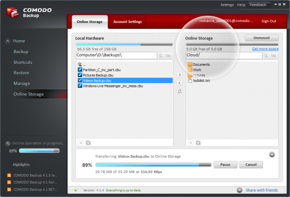Click the Cloud/ path field

pos(224,55)
